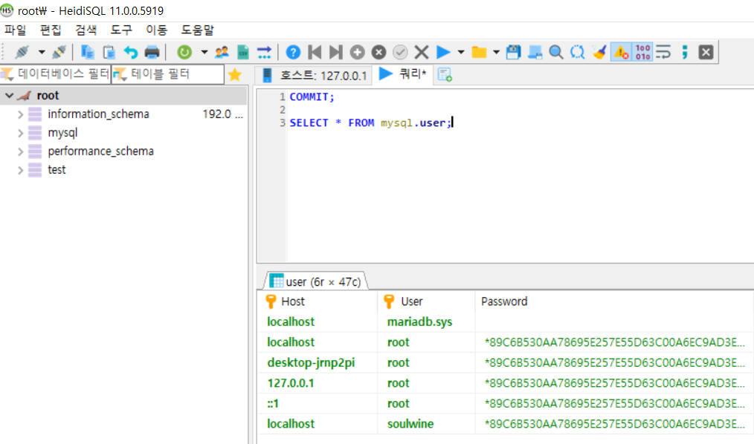Click the connect to server plug icon
This screenshot has height=444, width=754.
click(22, 52)
